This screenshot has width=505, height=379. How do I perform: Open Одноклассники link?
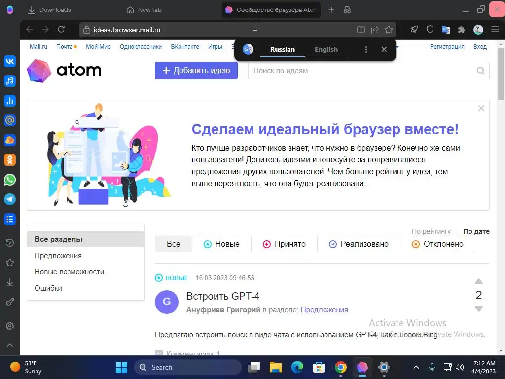[x=141, y=47]
